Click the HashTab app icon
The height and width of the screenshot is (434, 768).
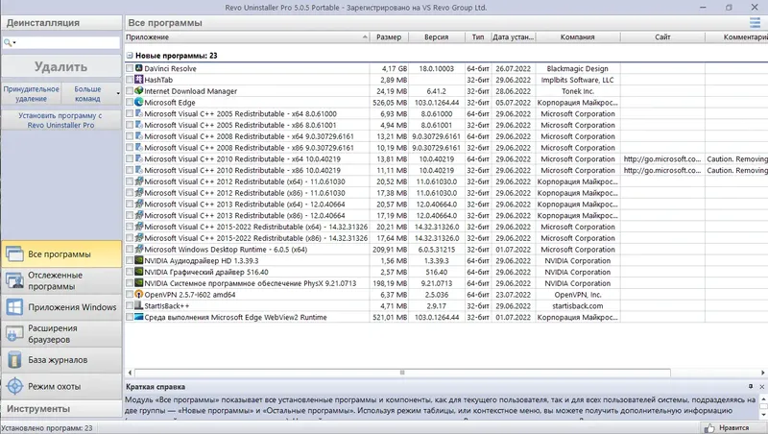[x=139, y=80]
